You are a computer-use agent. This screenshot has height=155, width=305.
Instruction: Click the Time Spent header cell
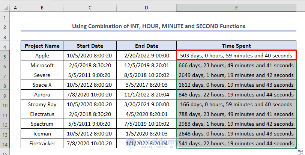pyautogui.click(x=236, y=46)
